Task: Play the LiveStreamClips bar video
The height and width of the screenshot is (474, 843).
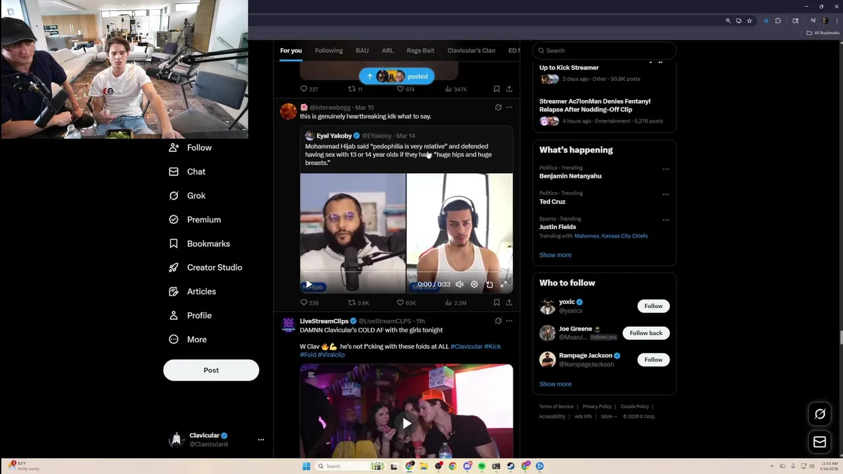Action: point(406,423)
